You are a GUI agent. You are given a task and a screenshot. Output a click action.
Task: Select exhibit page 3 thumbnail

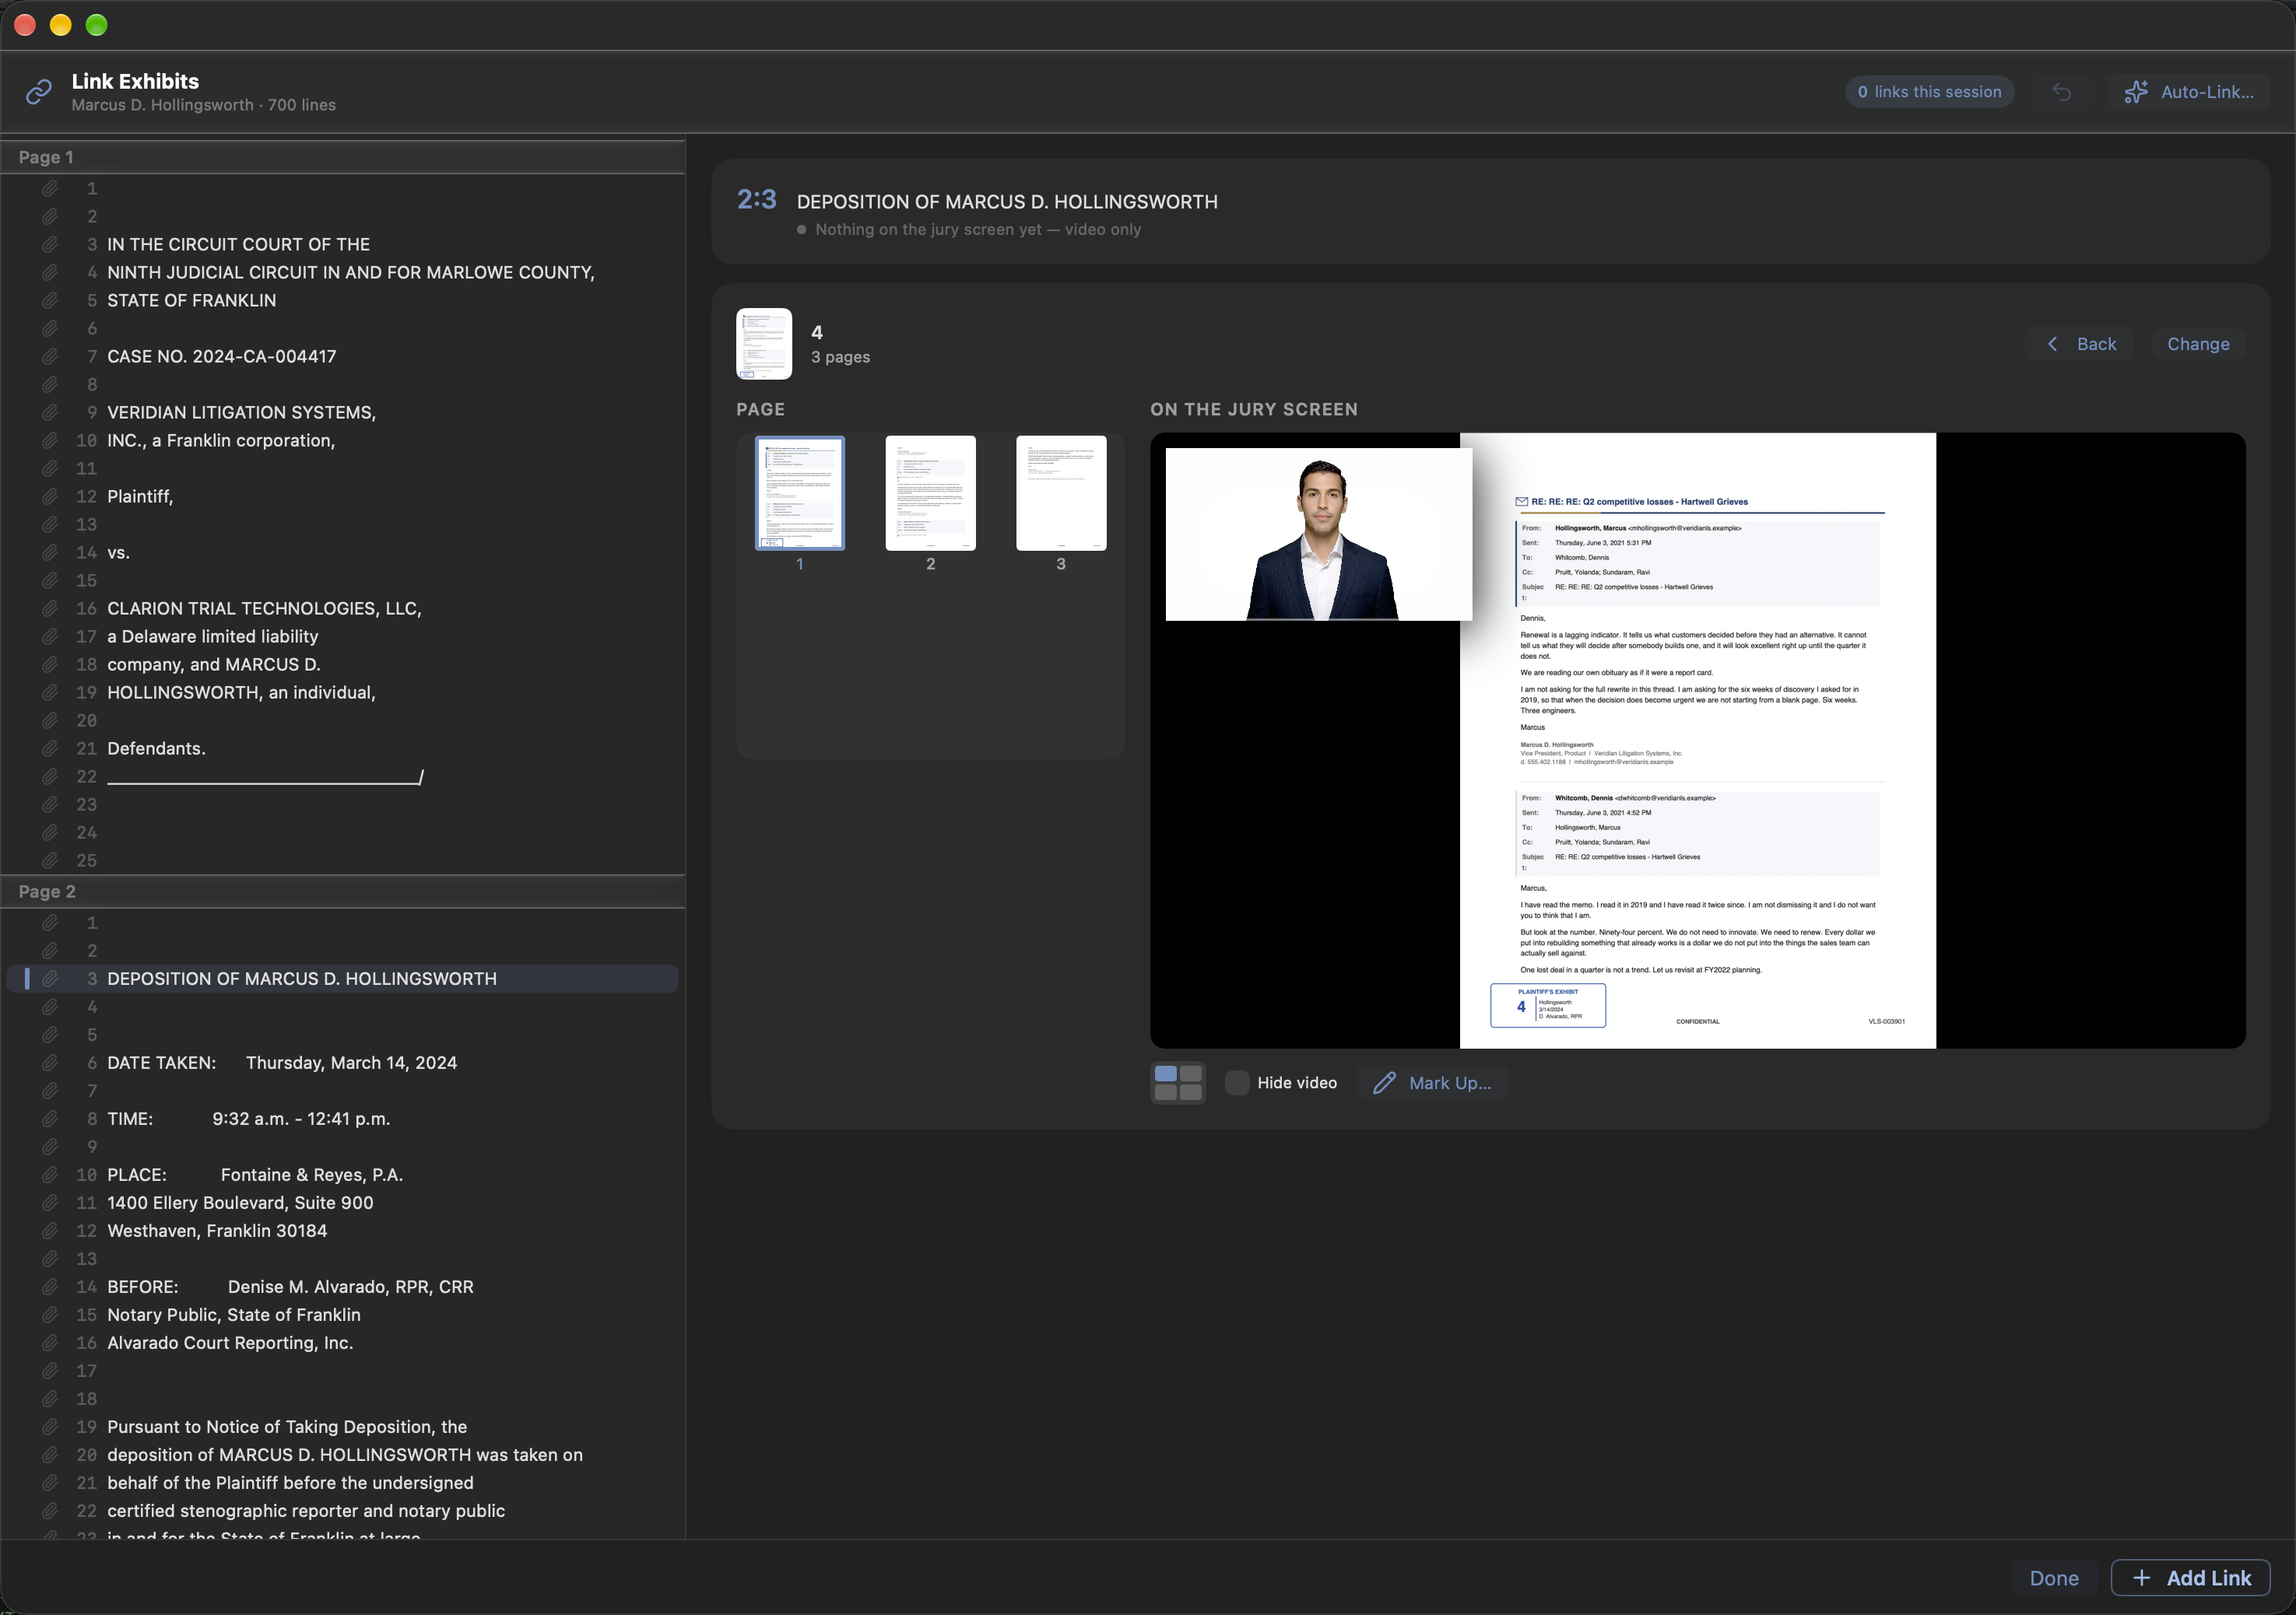[1061, 494]
